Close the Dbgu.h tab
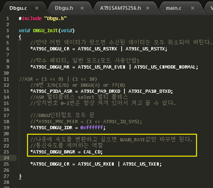This screenshot has height=188, width=213. pyautogui.click(x=82, y=8)
